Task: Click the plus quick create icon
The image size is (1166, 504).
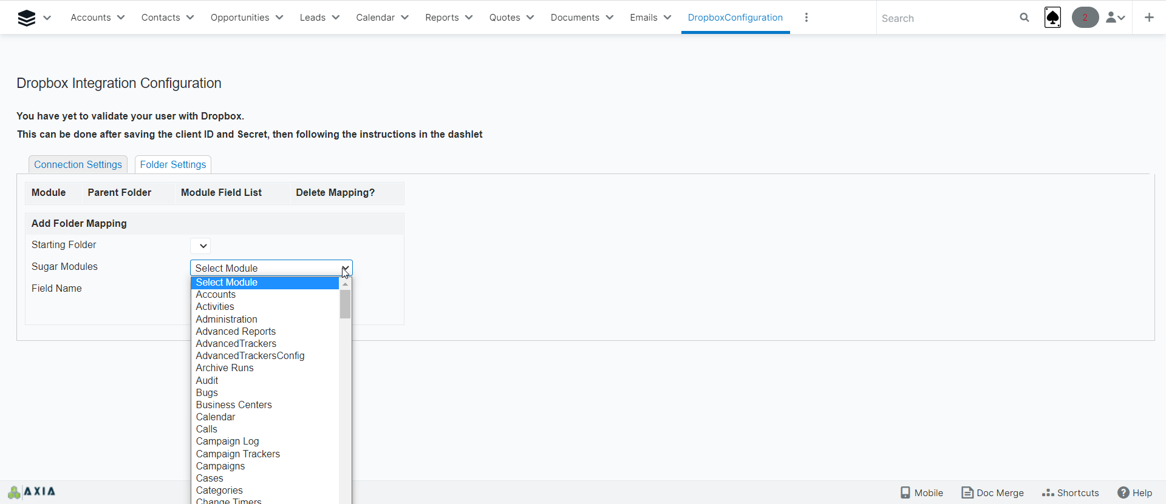Action: (1149, 18)
